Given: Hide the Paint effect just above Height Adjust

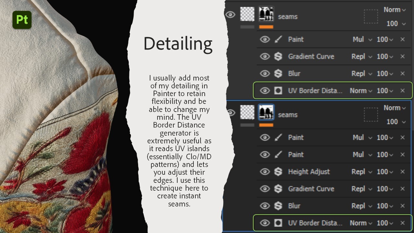Looking at the screenshot, I should coord(265,155).
